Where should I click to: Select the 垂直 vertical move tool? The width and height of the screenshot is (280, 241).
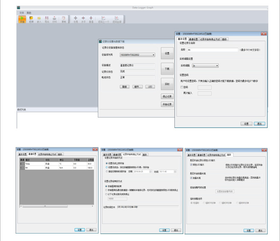(91, 19)
